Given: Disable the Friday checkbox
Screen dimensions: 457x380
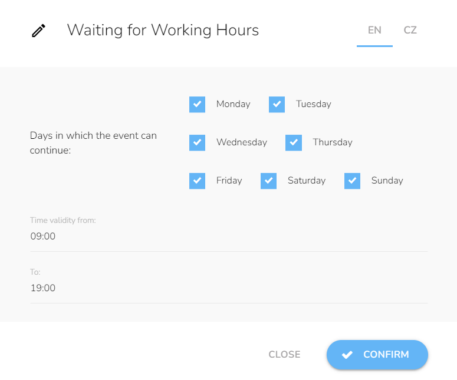Looking at the screenshot, I should click(197, 181).
